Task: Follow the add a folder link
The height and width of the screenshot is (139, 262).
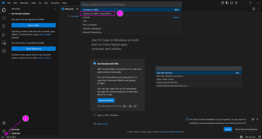Action: coord(45,34)
